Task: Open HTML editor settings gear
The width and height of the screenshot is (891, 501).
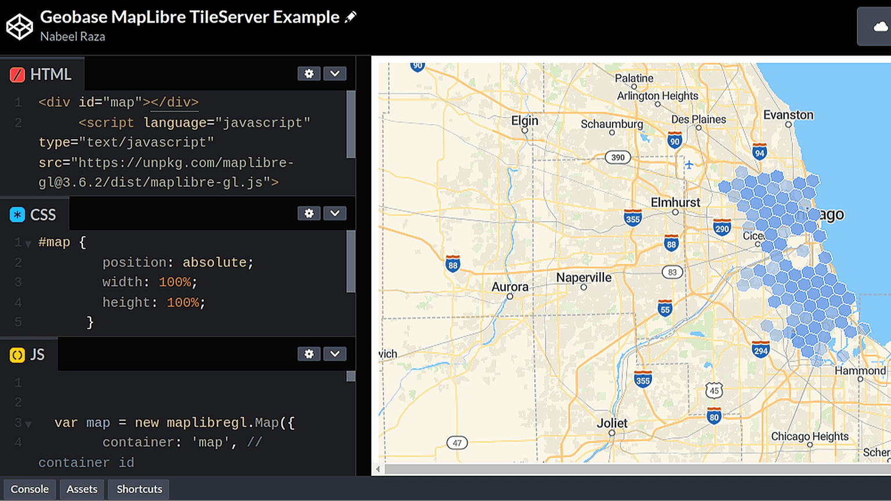Action: (309, 74)
